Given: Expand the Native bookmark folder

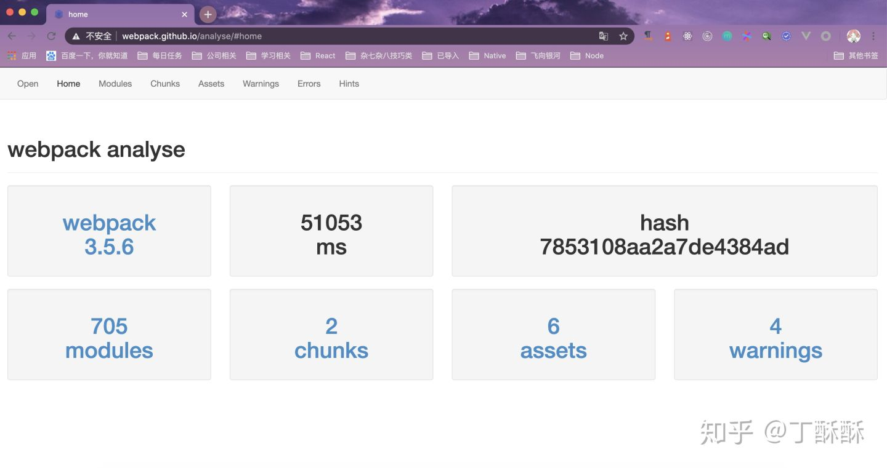Looking at the screenshot, I should (487, 55).
